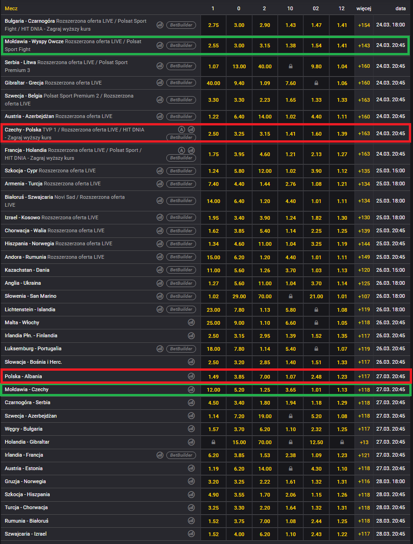413x544 pixels.
Task: Open the Turcja - Chorwacja match
Action: [x=26, y=508]
